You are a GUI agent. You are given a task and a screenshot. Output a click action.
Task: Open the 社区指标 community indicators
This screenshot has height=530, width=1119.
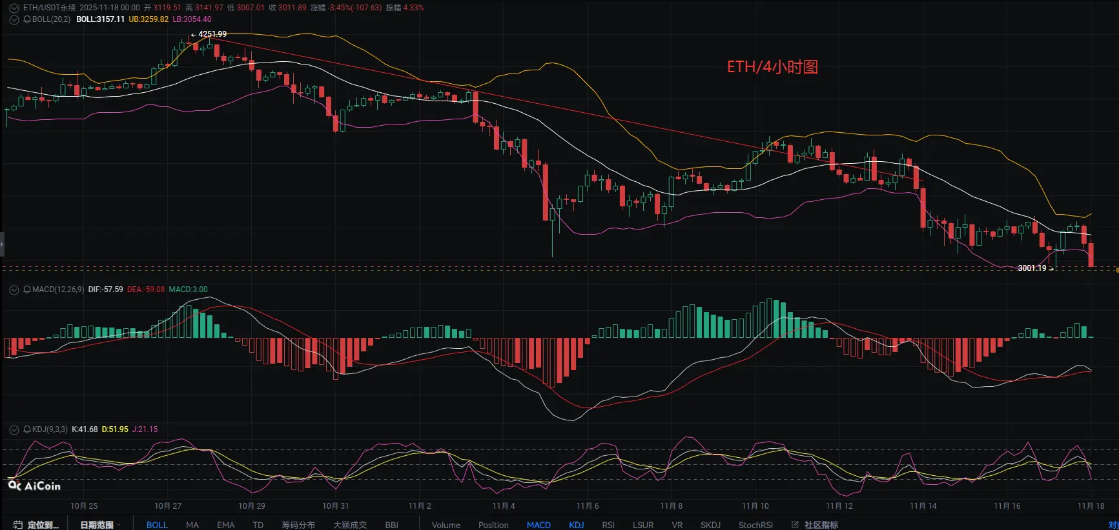(x=821, y=525)
